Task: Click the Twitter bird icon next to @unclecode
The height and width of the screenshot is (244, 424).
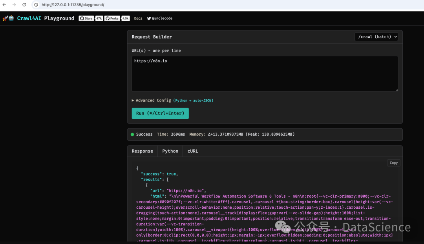Action: (149, 18)
